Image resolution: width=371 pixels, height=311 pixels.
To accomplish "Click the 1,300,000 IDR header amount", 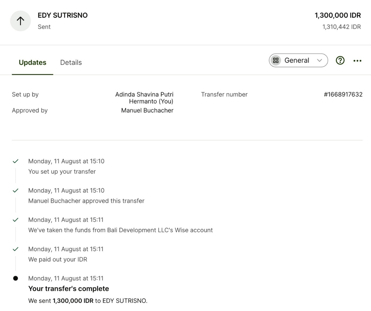I will pos(338,15).
